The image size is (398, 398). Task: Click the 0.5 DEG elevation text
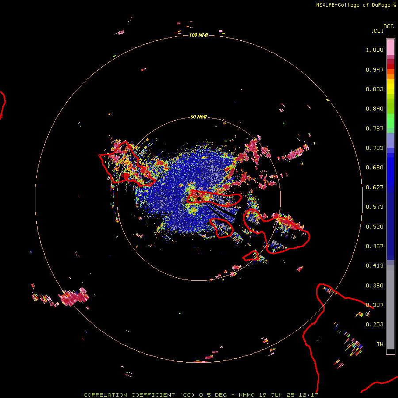pos(213,395)
